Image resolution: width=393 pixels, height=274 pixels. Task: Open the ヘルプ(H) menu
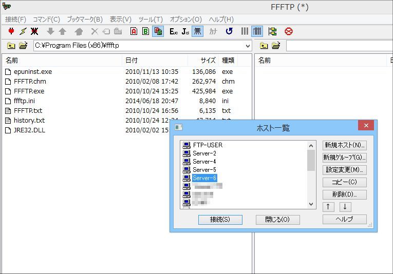221,19
